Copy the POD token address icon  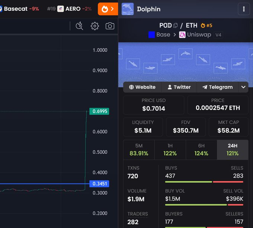point(175,26)
